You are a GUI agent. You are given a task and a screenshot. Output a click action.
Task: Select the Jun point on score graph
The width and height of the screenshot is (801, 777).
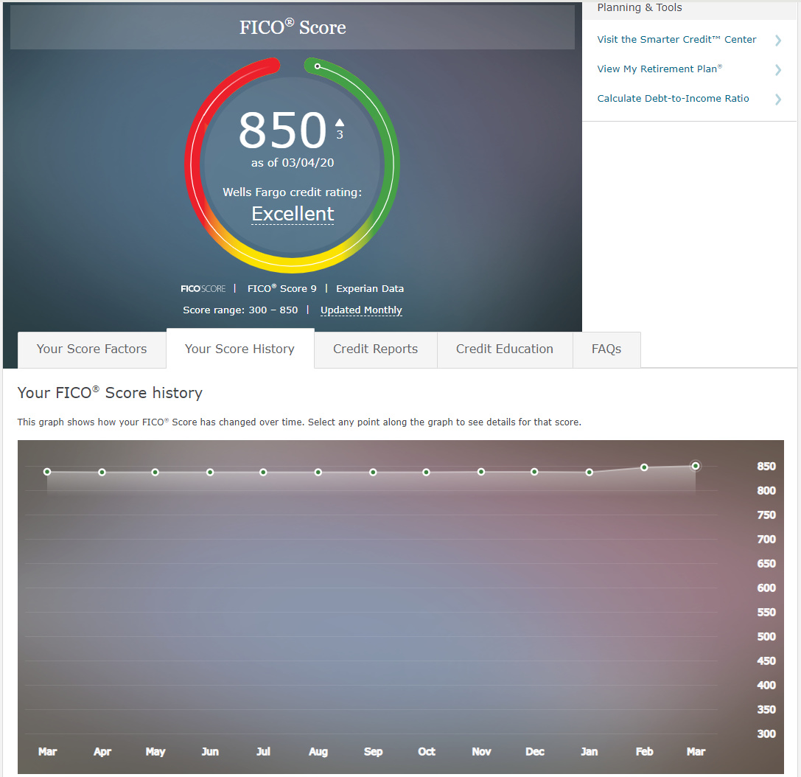pos(210,473)
